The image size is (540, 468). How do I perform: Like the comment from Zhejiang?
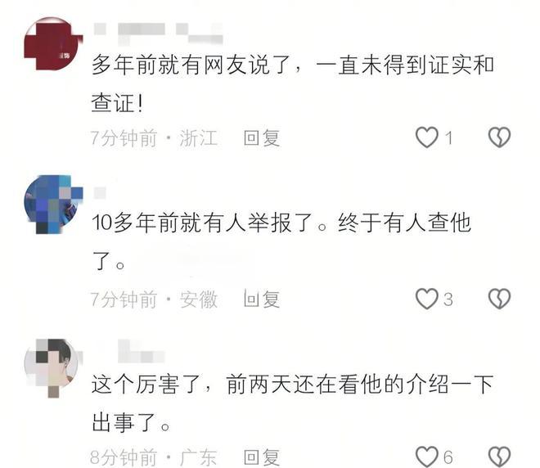427,137
